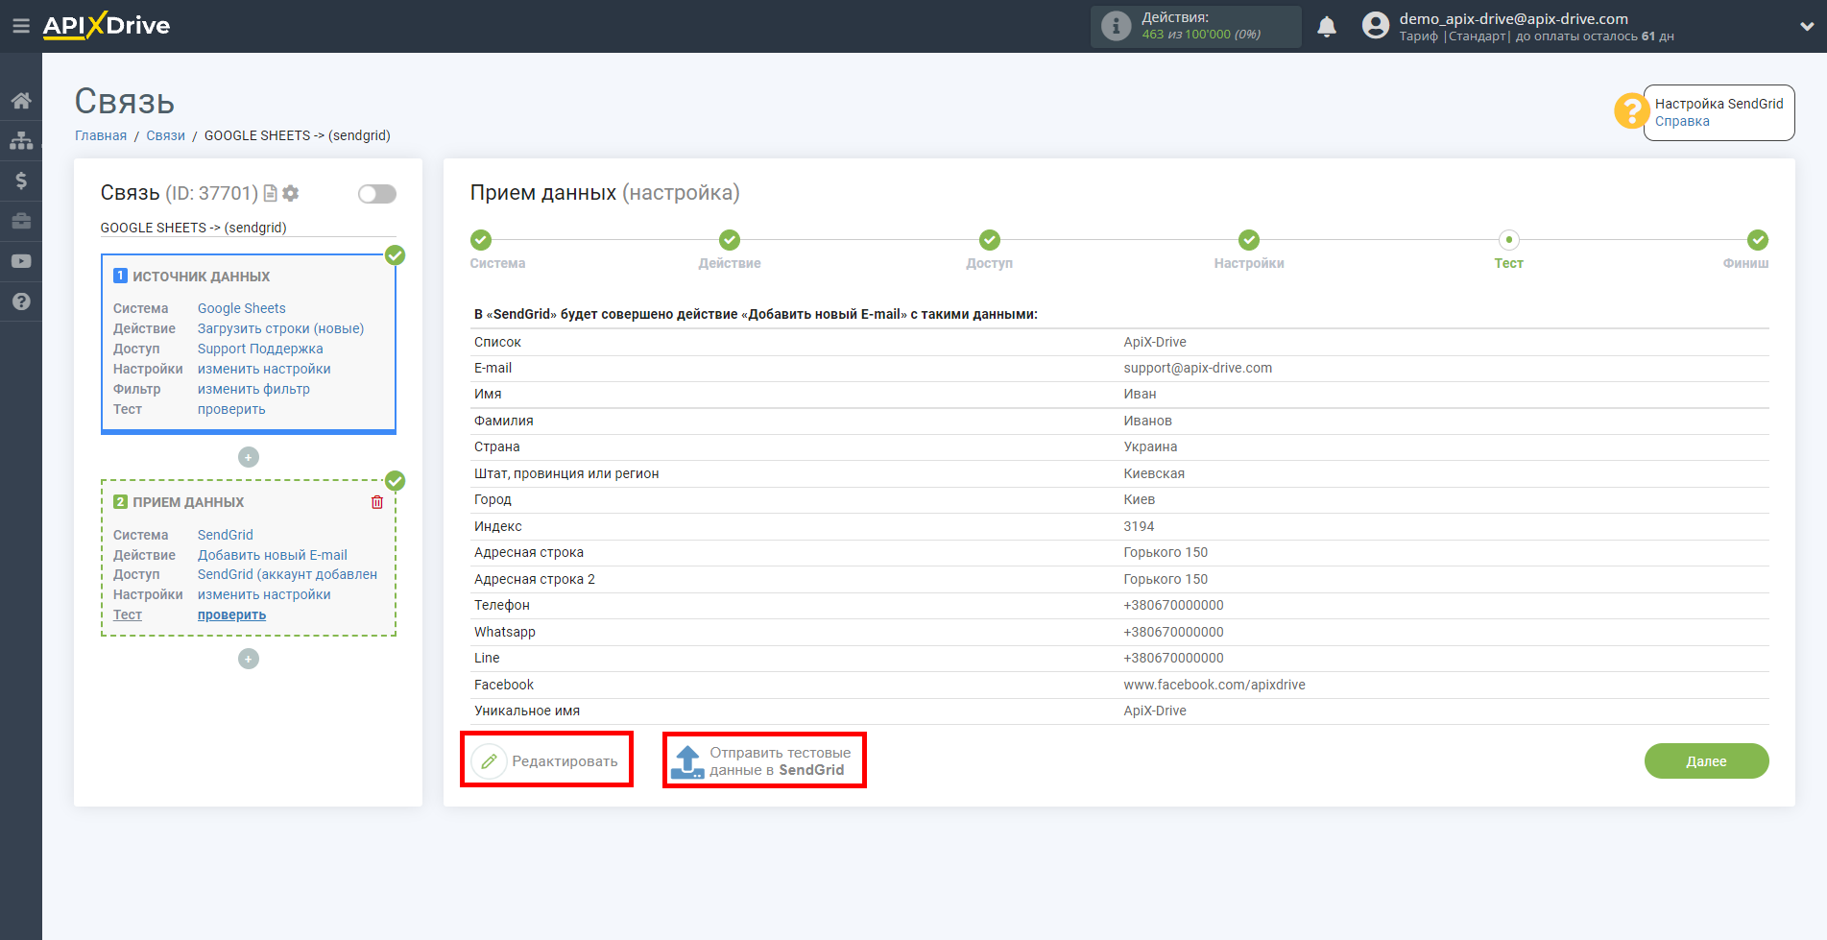The width and height of the screenshot is (1827, 940).
Task: Click receiver проверить test link
Action: 231,615
